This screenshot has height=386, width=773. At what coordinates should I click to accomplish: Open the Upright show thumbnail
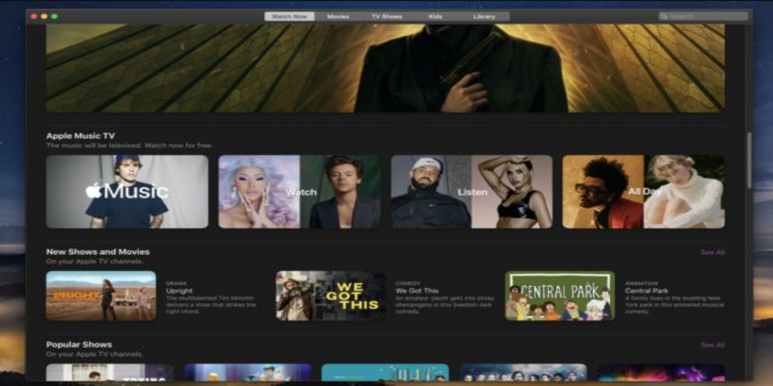tap(101, 295)
